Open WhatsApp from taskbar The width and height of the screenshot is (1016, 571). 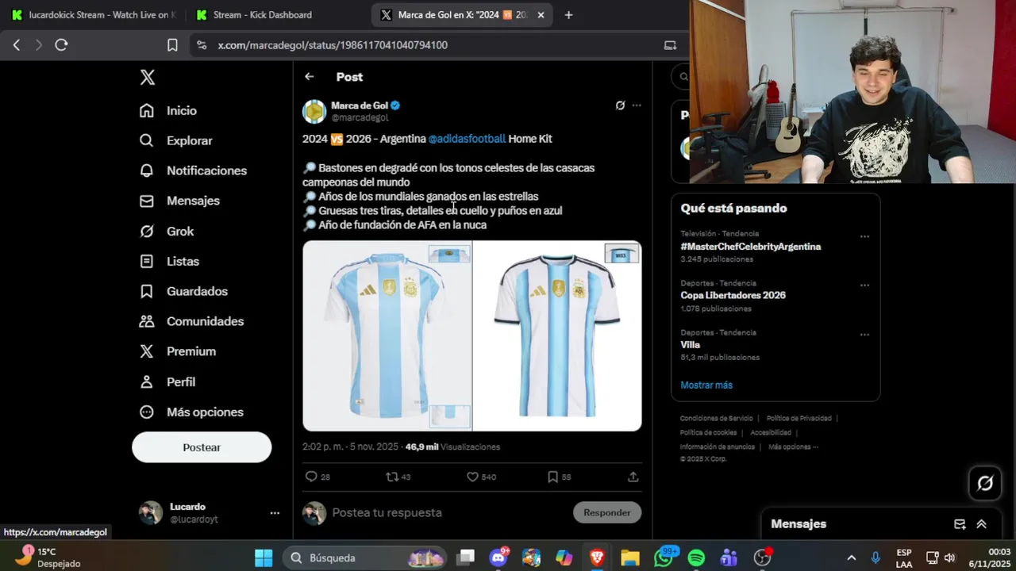click(x=664, y=558)
